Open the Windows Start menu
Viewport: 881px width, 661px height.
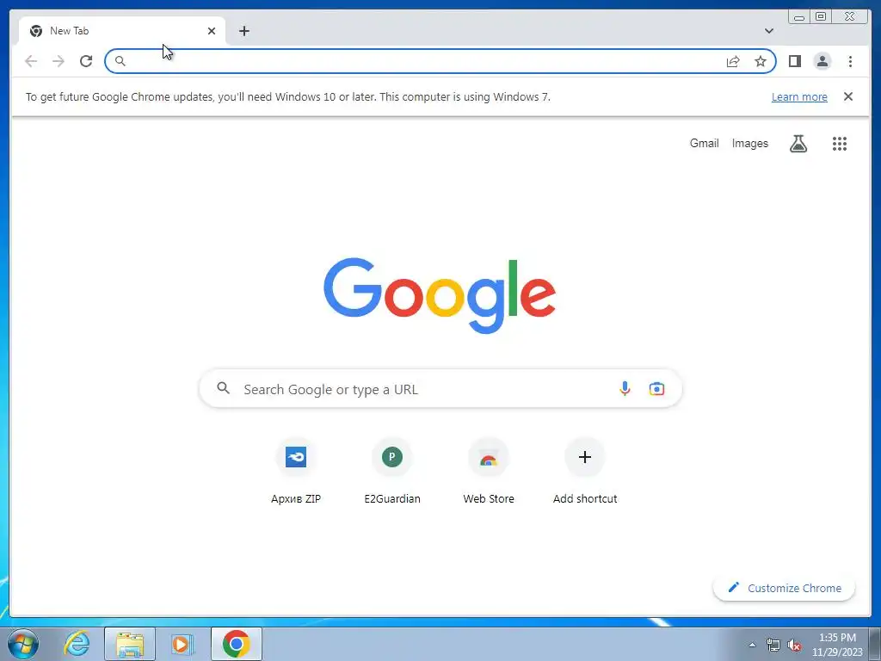[23, 644]
